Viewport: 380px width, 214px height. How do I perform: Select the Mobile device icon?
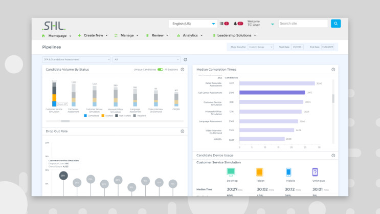pos(288,173)
